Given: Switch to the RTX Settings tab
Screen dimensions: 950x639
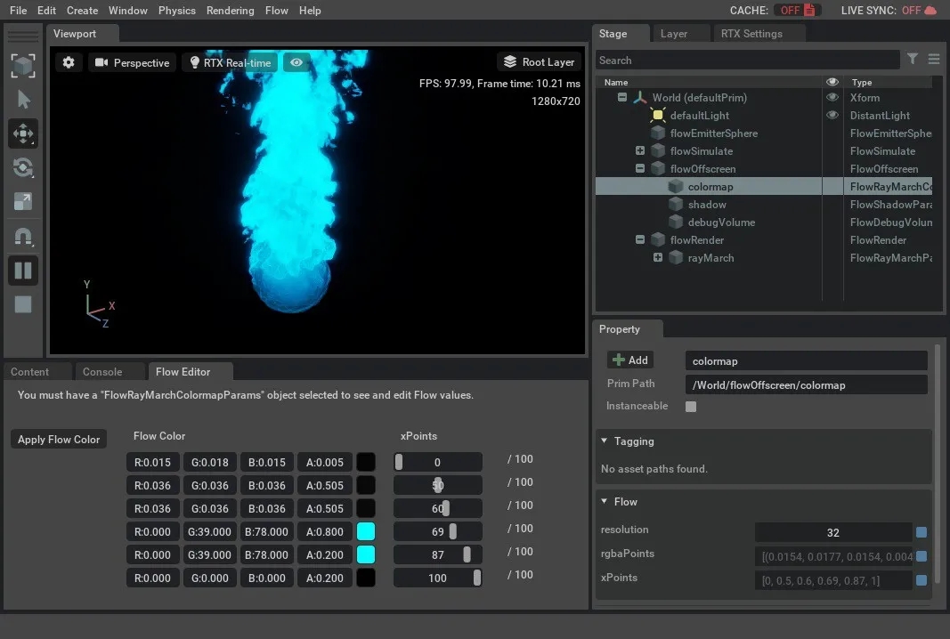Looking at the screenshot, I should coord(751,34).
